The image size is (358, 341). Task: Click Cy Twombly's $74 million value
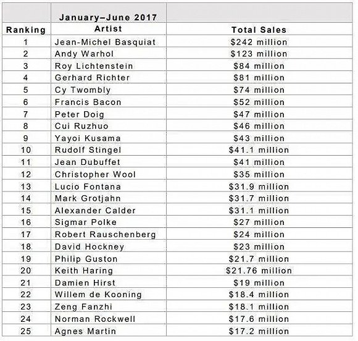pyautogui.click(x=259, y=90)
